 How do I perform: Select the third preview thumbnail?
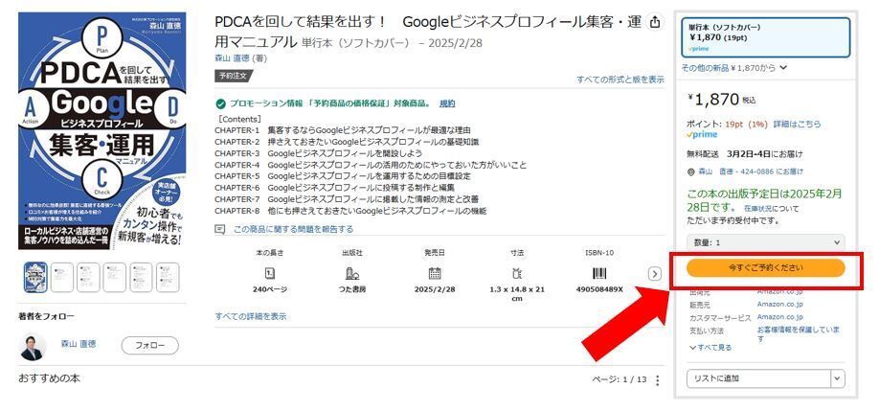click(88, 278)
